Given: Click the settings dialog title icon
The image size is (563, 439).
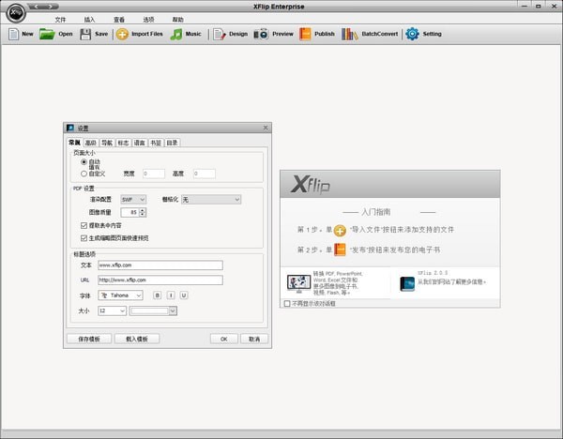Looking at the screenshot, I should [x=70, y=128].
